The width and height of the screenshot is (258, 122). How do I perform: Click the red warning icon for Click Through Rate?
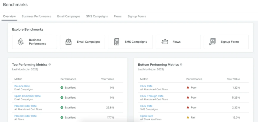(188, 98)
